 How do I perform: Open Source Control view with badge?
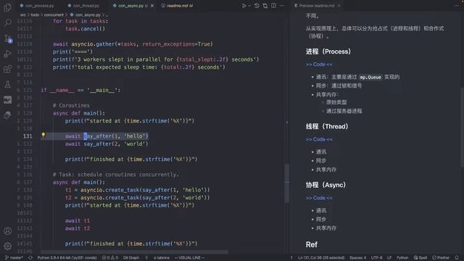[x=7, y=38]
